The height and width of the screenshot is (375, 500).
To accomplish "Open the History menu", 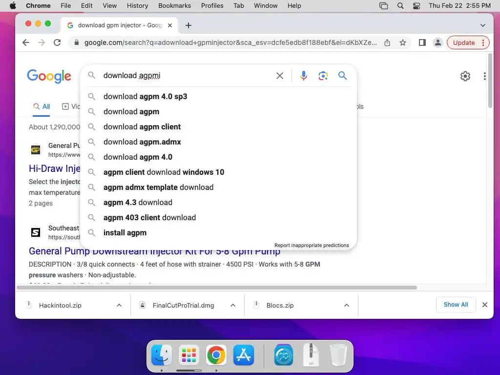I will pos(137,6).
